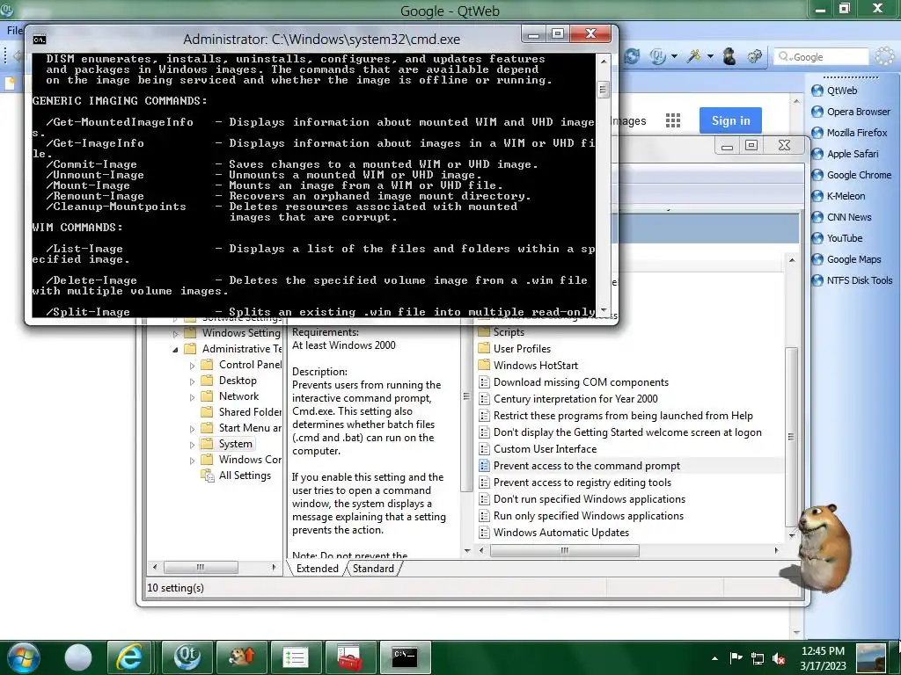
Task: Click the hamster app taskbar icon
Action: point(242,657)
